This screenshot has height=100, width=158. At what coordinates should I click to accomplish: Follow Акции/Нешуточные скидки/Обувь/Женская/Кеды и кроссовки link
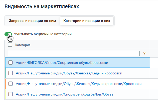coord(69,73)
